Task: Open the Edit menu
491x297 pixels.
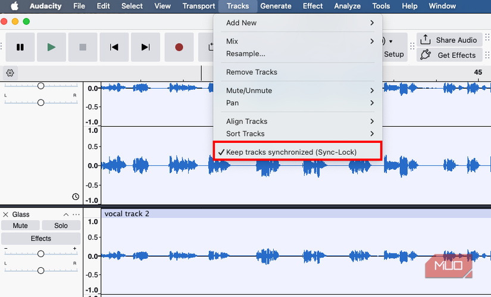Action: pyautogui.click(x=103, y=6)
